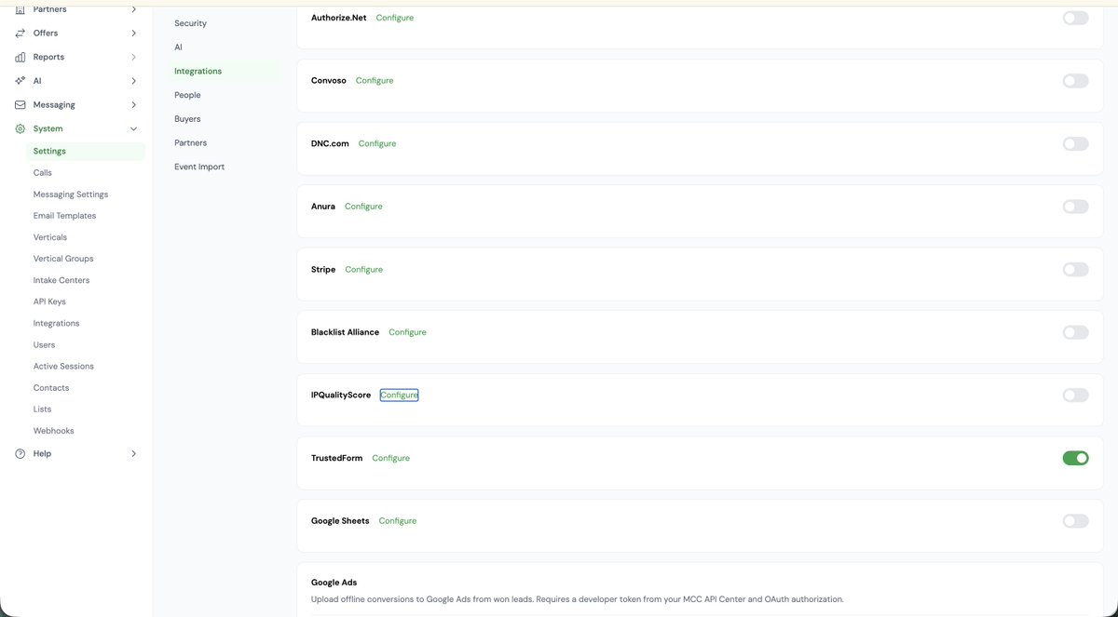Viewport: 1118px width, 617px height.
Task: Expand the Reports sidebar chevron
Action: (x=133, y=57)
